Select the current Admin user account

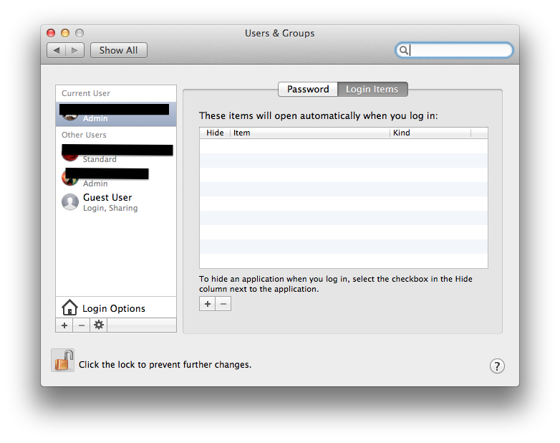(x=115, y=114)
